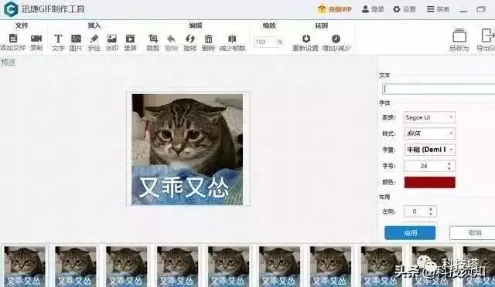Expand the 样式 font style dropdown
This screenshot has height=287, width=495.
tap(429, 133)
